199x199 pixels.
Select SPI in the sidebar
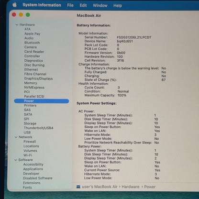pos(26,119)
